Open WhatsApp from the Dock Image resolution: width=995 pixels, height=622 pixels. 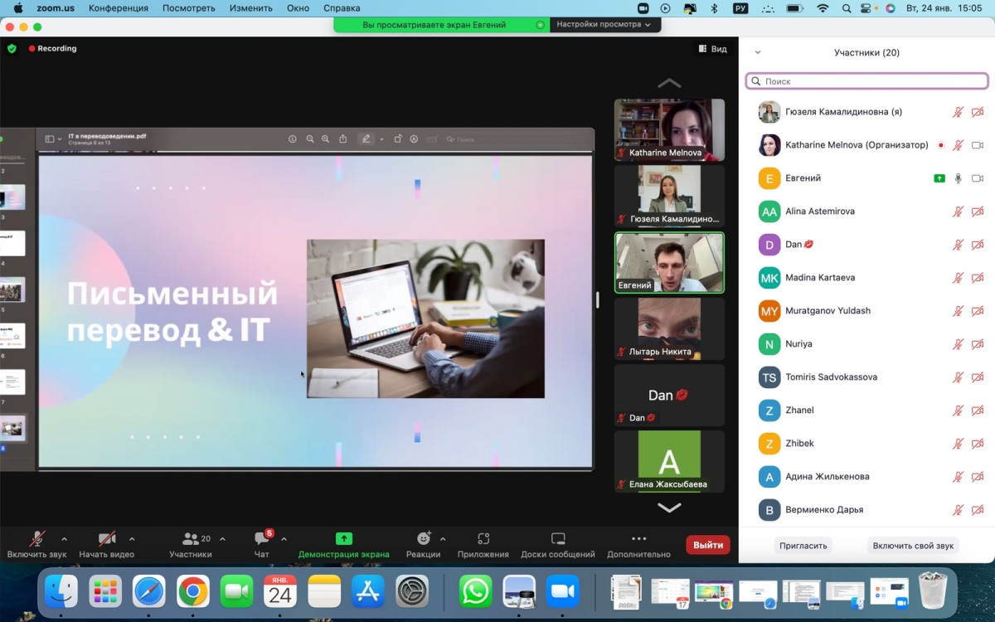pos(476,591)
